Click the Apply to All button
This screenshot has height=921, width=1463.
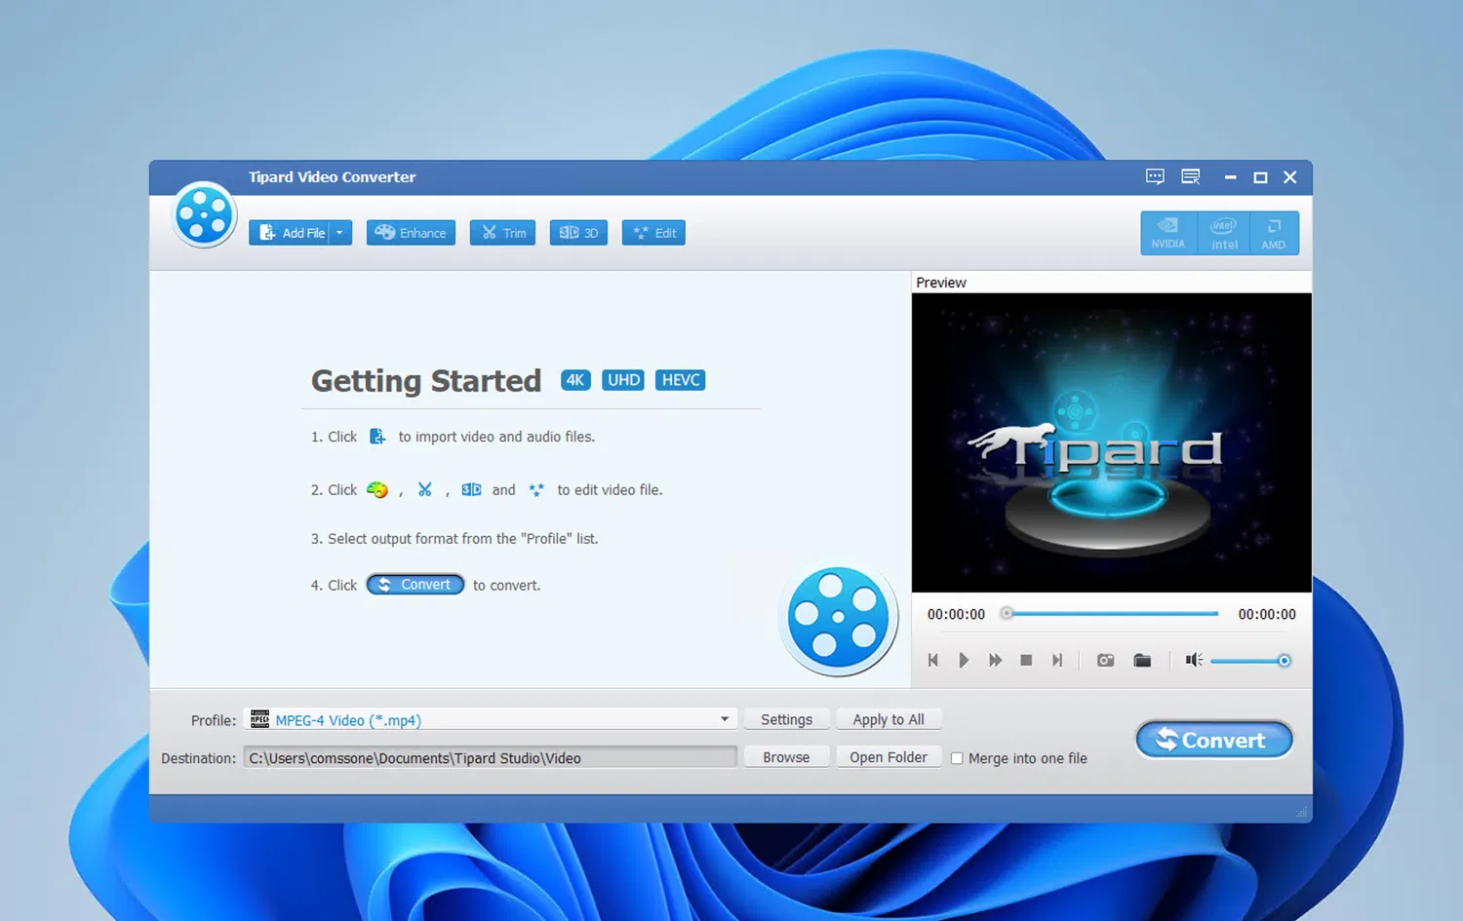coord(889,719)
